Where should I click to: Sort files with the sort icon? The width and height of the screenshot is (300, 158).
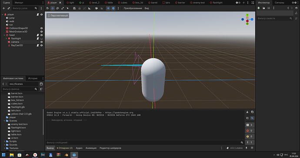(41, 89)
